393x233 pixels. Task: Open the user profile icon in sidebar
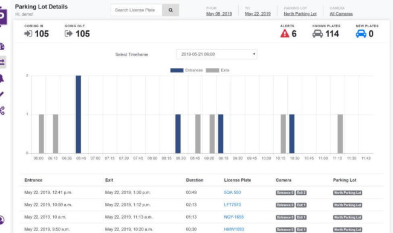2,220
